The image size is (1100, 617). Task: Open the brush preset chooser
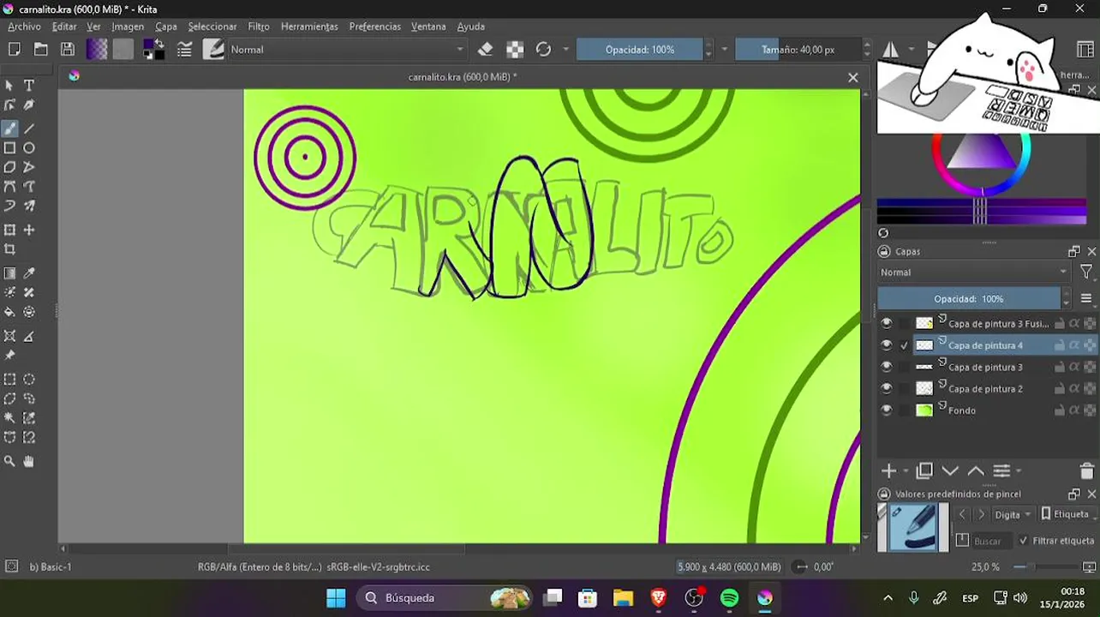(213, 50)
